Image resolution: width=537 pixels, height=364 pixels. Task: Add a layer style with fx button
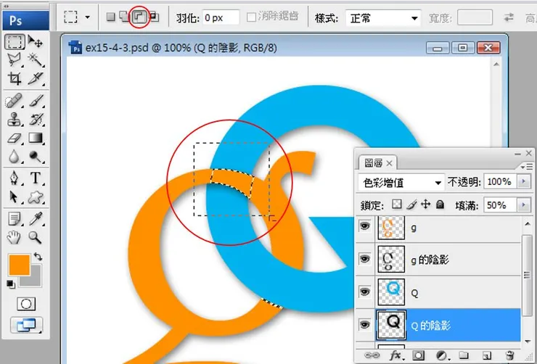[395, 355]
